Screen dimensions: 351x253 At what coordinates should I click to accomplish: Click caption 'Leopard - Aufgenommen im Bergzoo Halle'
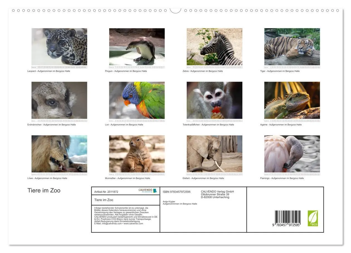click(49, 71)
